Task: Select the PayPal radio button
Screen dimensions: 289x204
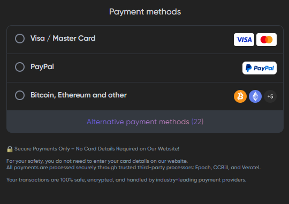Action: coord(20,67)
